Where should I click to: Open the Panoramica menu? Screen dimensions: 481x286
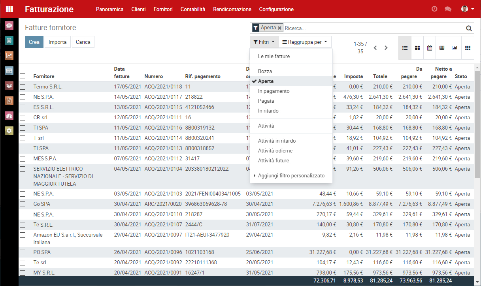110,9
